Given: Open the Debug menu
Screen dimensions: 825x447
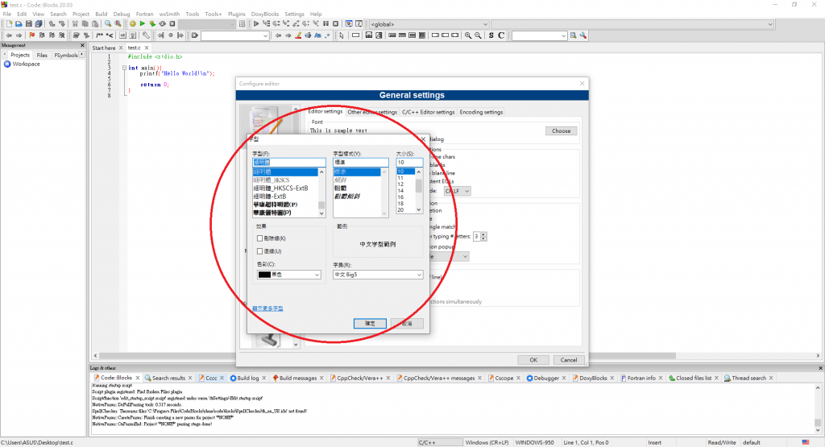Looking at the screenshot, I should coord(122,14).
